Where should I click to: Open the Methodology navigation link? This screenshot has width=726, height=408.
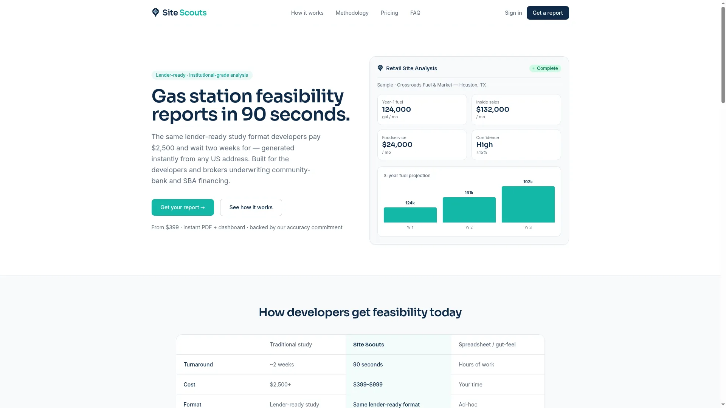[x=352, y=13]
